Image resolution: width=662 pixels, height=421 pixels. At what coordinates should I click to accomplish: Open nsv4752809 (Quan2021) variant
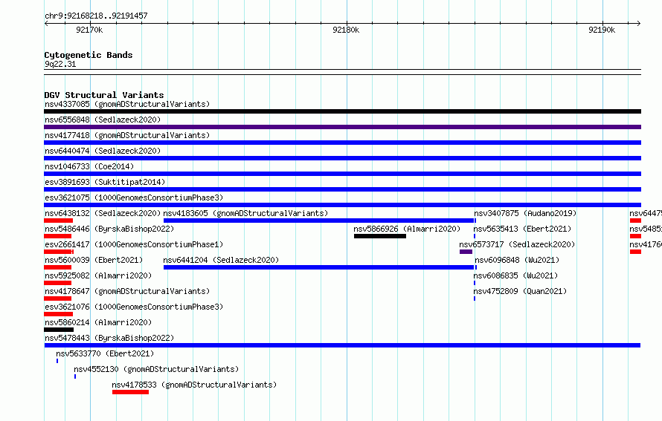point(520,291)
